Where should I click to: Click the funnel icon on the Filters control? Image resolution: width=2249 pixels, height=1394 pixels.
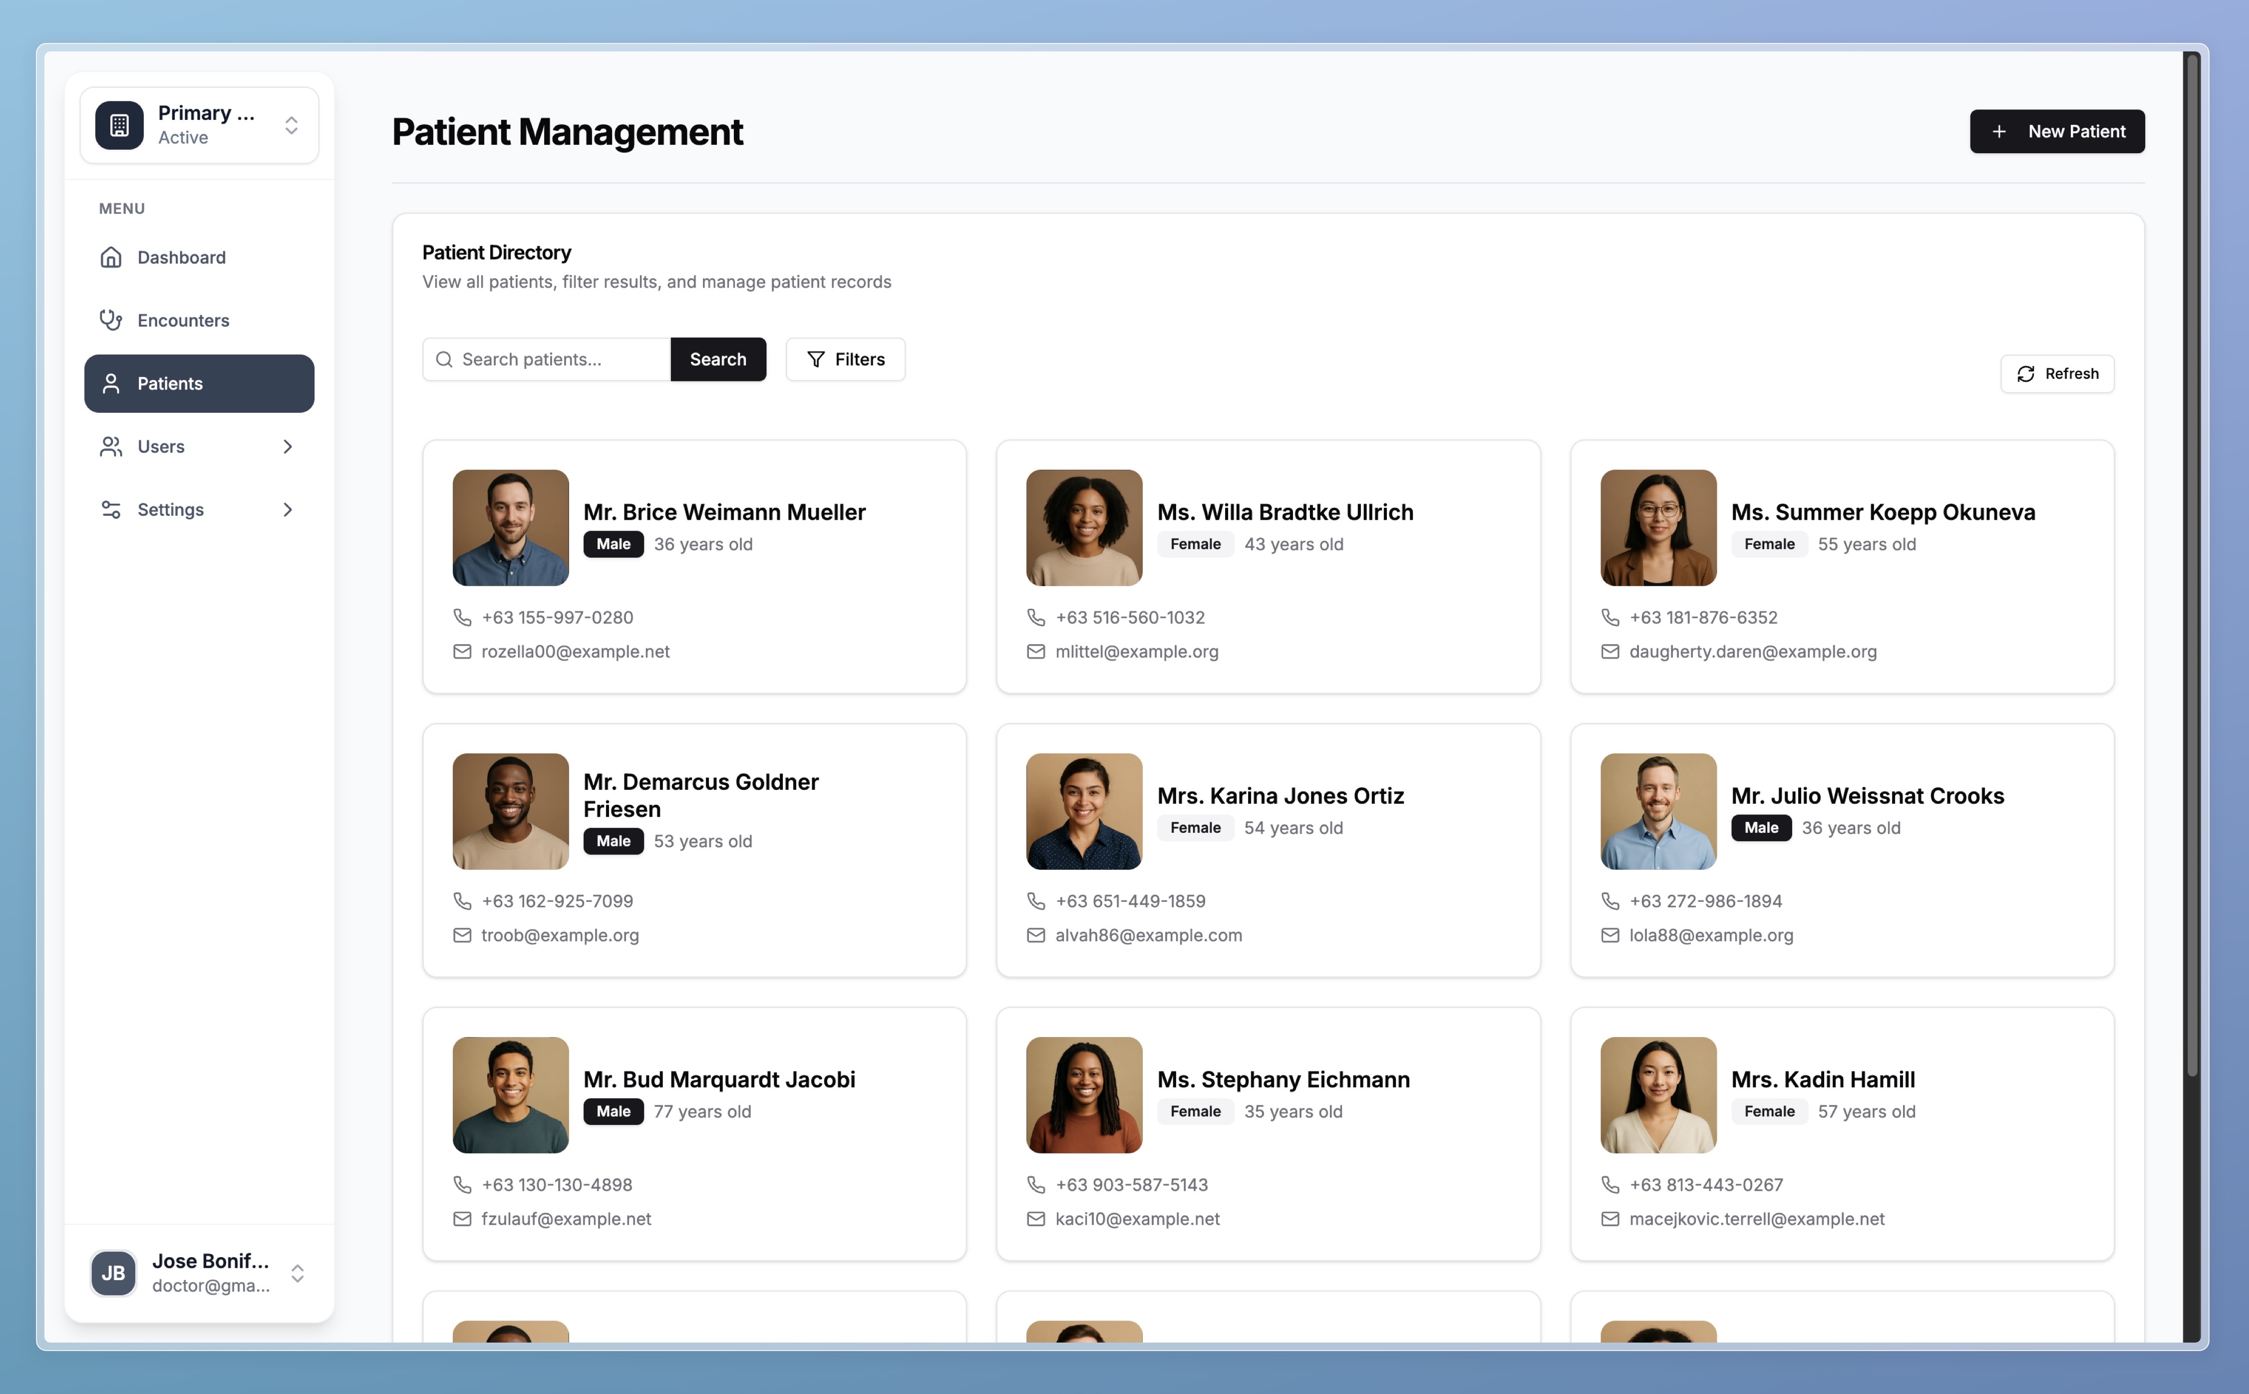pos(817,358)
